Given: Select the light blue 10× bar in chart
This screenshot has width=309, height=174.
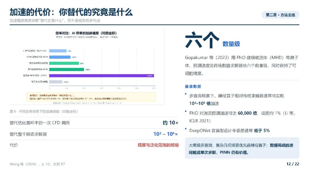Looking at the screenshot, I should pyautogui.click(x=58, y=51).
